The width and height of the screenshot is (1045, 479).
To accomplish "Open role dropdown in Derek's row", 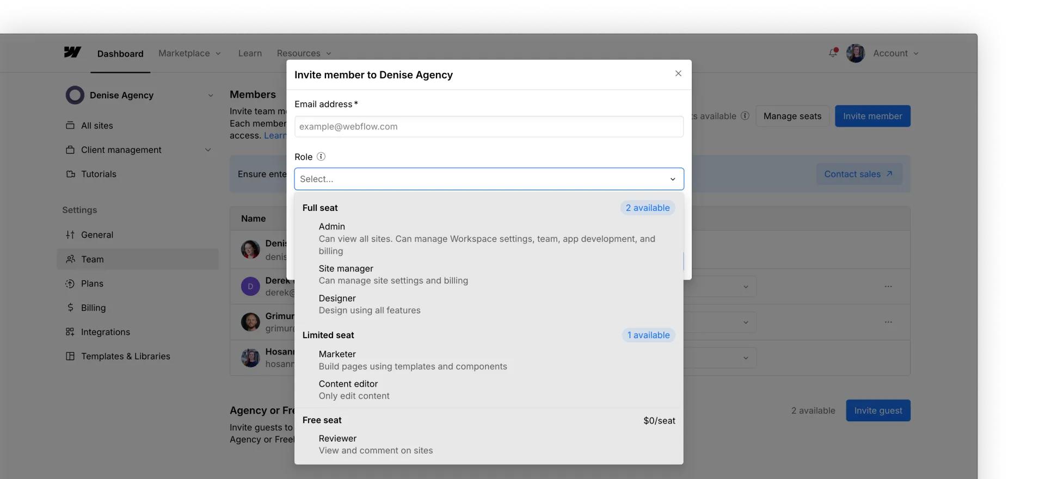I will tap(746, 287).
